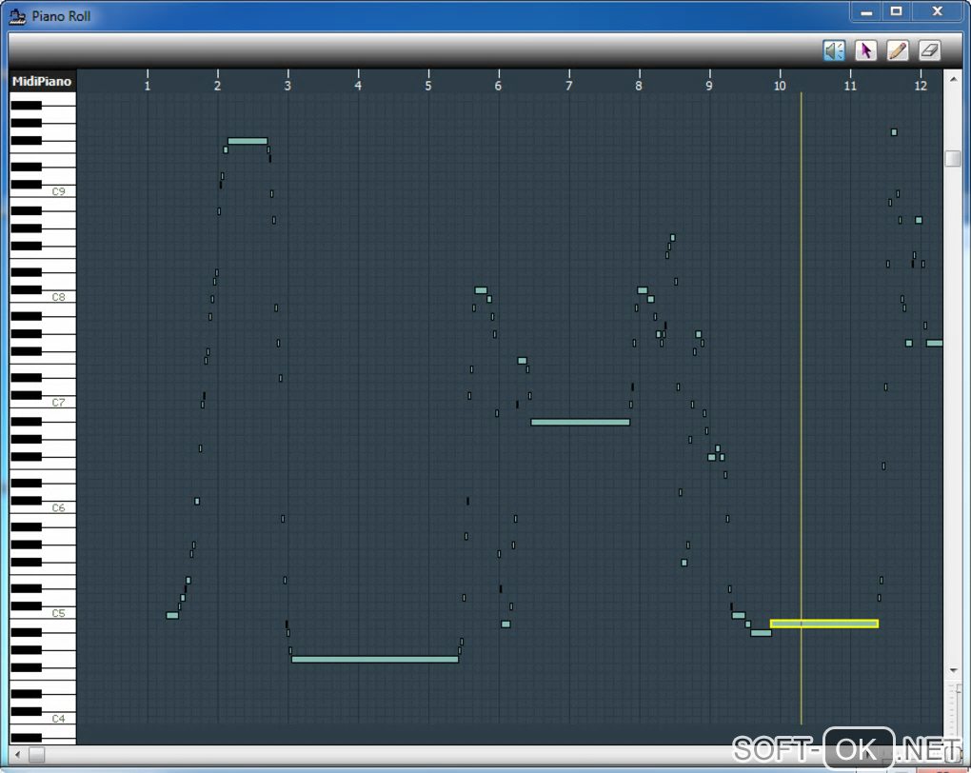Screen dimensions: 971x773
Task: Click the vertical scrollbar up arrow
Action: 952,78
